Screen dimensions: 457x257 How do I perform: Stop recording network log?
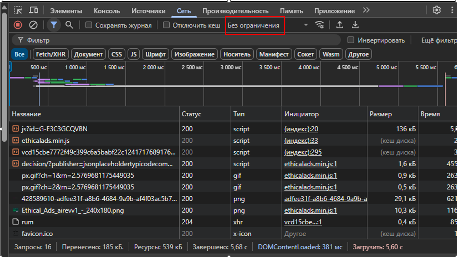[x=18, y=25]
